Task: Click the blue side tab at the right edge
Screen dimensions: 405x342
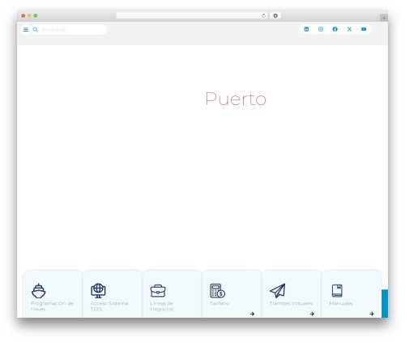Action: [x=385, y=303]
